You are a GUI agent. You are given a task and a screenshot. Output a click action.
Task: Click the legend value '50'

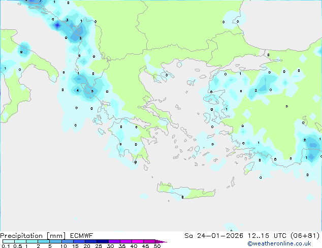pos(157,246)
